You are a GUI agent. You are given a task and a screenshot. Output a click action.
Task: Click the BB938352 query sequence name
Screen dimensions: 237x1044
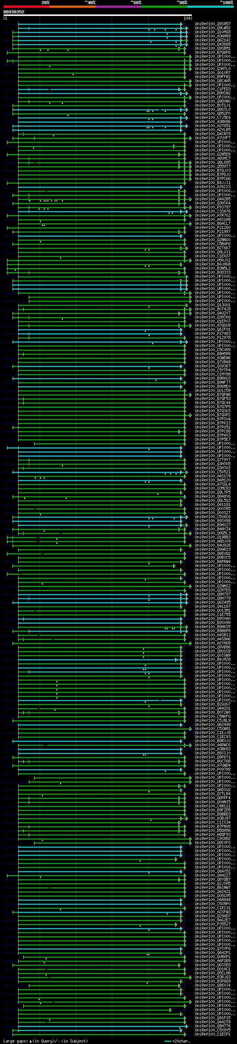click(x=14, y=12)
